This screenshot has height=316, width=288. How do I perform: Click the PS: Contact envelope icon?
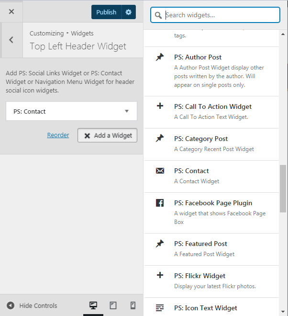(160, 171)
